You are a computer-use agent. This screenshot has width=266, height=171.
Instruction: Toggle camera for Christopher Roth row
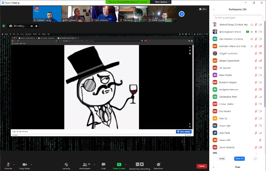coord(260,97)
